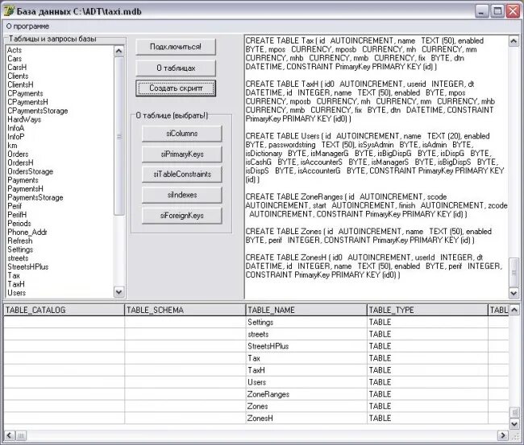Click the streets cell in the grid
Image resolution: width=524 pixels, height=445 pixels.
[306, 334]
